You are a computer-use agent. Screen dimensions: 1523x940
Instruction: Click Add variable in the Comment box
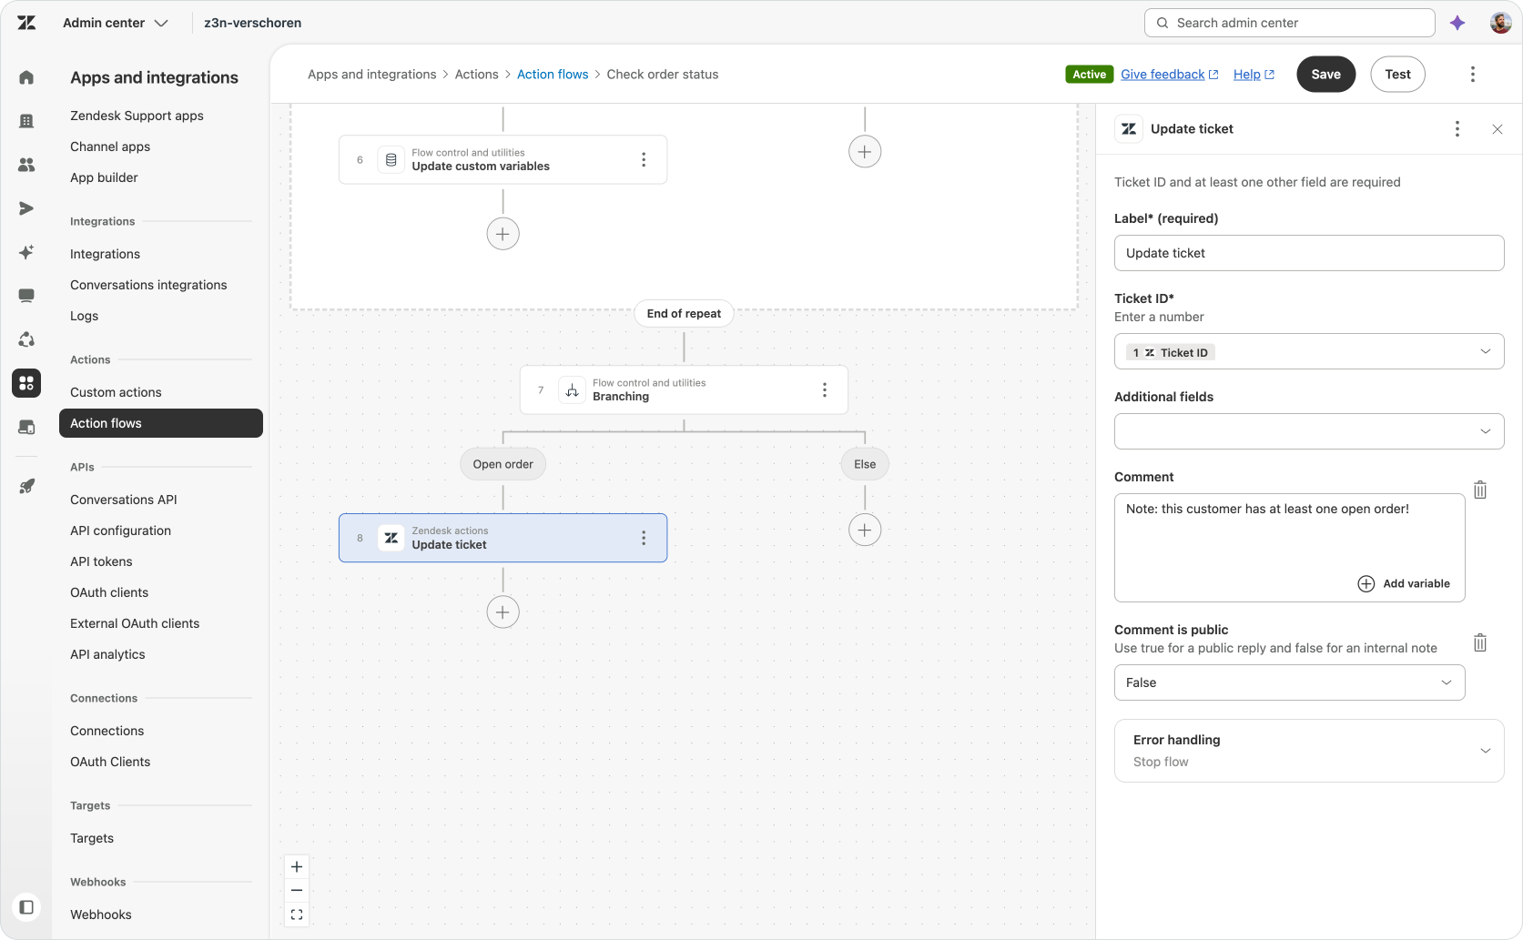[1404, 584]
